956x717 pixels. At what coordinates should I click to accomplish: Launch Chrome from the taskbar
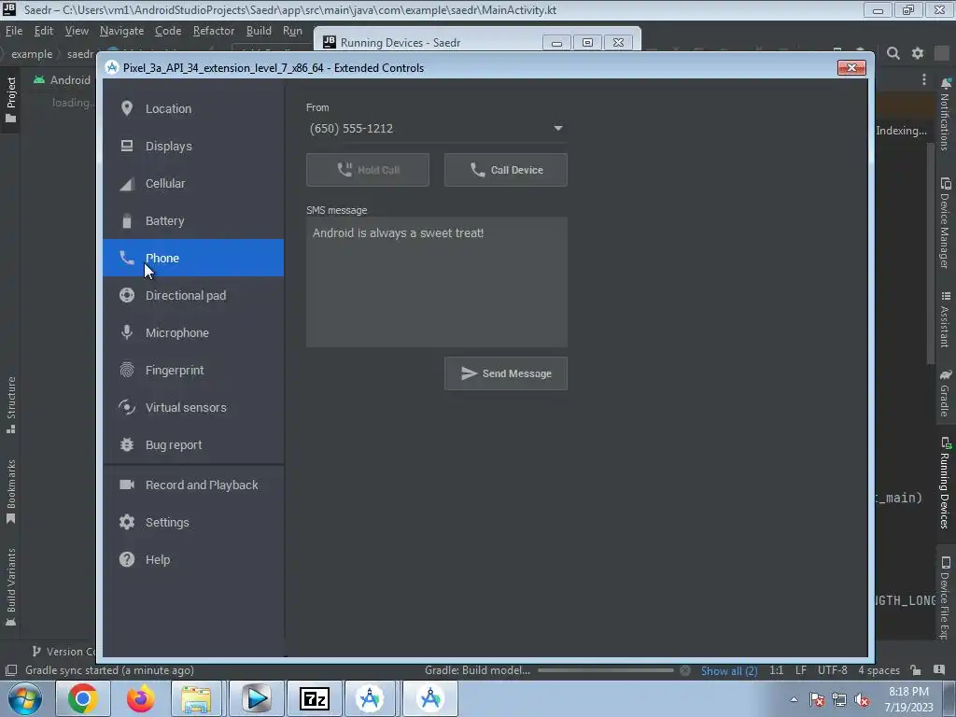click(x=82, y=698)
